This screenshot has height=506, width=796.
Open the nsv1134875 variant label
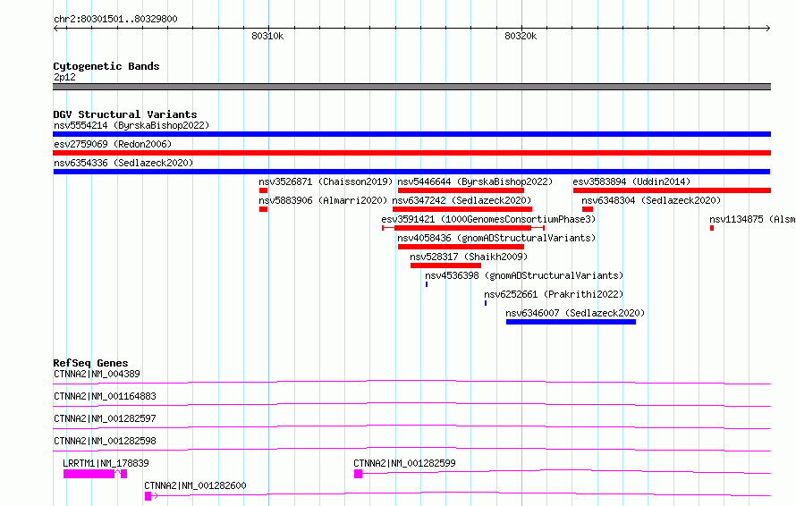coord(752,219)
